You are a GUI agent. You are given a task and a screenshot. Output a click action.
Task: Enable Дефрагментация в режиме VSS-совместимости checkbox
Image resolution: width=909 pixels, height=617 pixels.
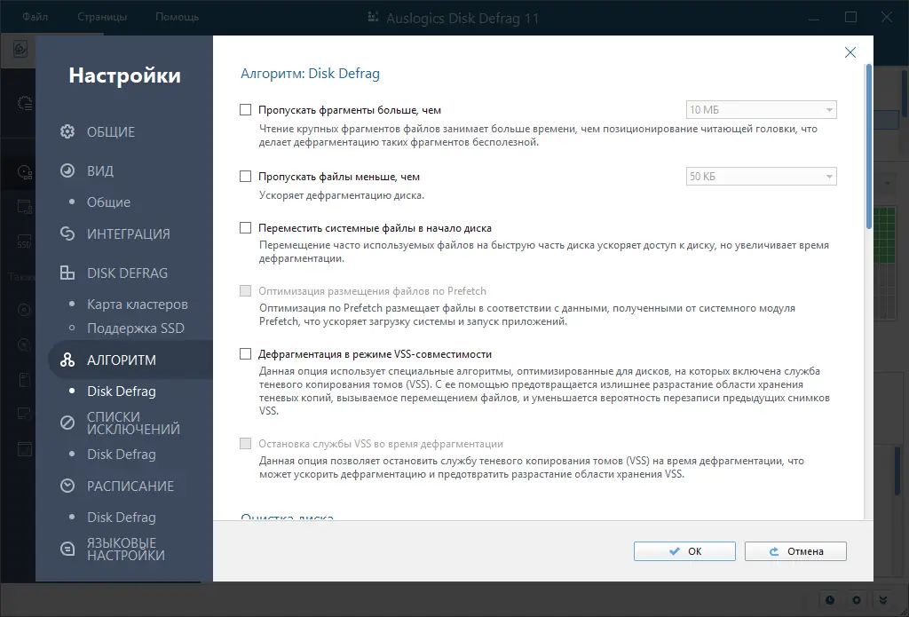245,353
